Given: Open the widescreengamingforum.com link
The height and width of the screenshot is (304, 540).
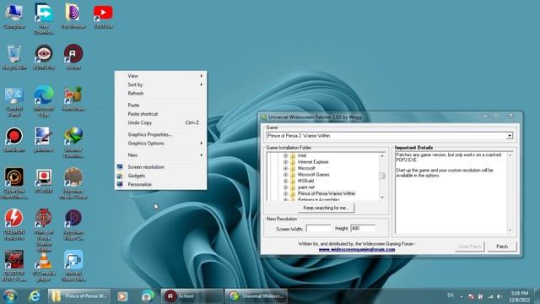Looking at the screenshot, I should point(357,250).
